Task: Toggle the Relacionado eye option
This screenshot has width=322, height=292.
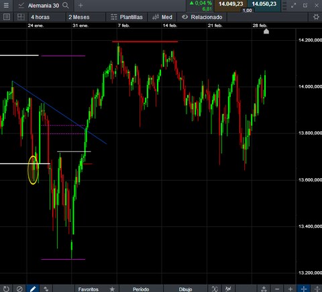Action: tap(202, 17)
